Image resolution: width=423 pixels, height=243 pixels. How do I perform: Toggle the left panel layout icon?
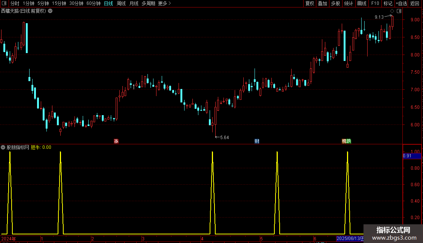pyautogui.click(x=4, y=3)
